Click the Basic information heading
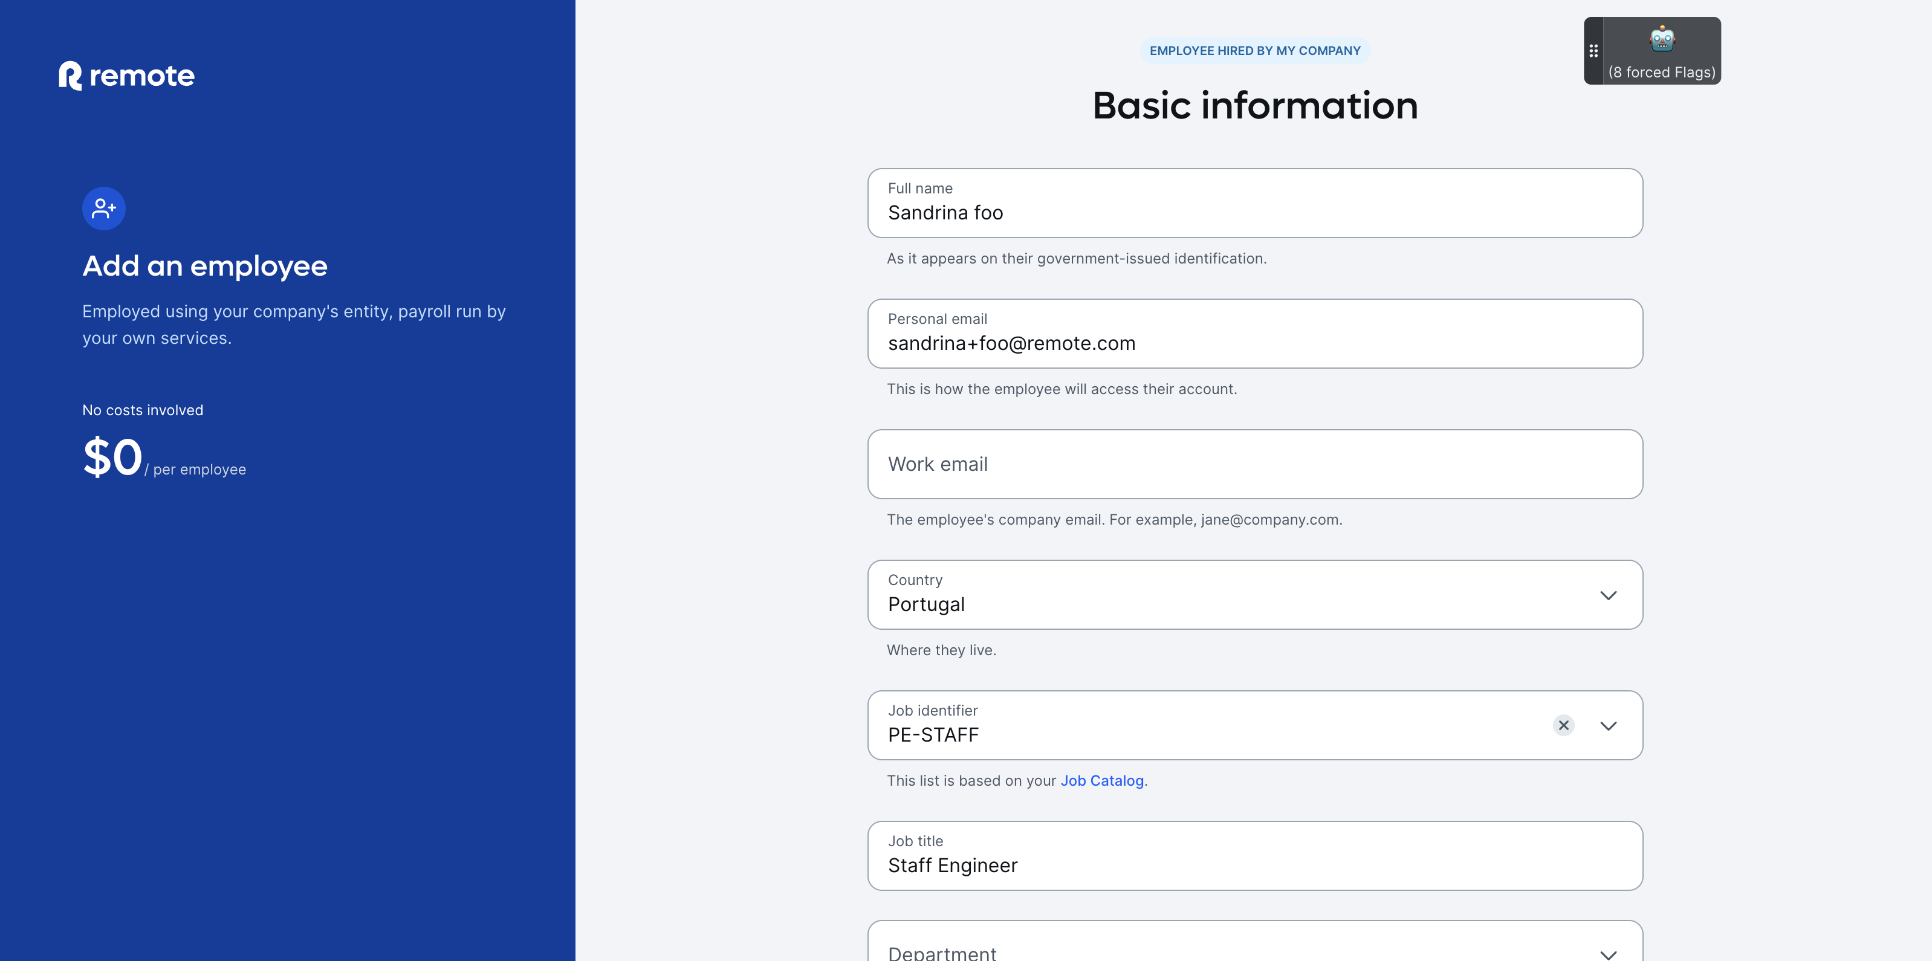 (1254, 106)
